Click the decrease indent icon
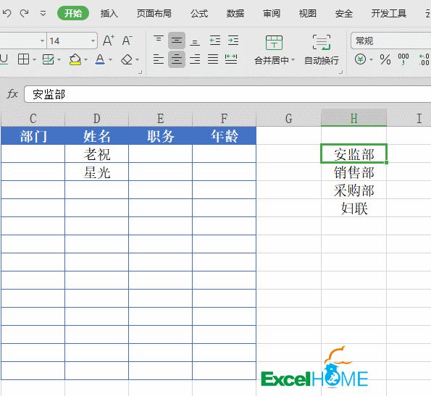Screen dimensions: 431x396 pos(215,41)
